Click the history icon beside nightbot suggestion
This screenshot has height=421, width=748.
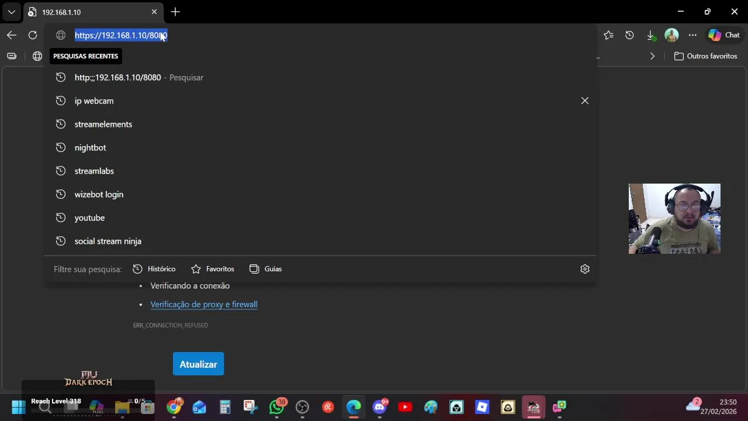[60, 147]
